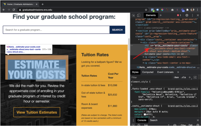Open the drawer three-dot menu
Viewport: 201px width, 126px height.
click(x=133, y=120)
